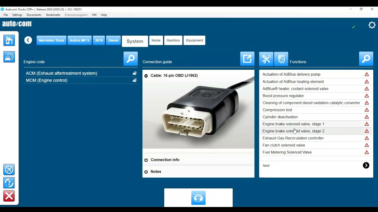Click the green checkmark status icon
378x212 pixels.
(x=353, y=27)
